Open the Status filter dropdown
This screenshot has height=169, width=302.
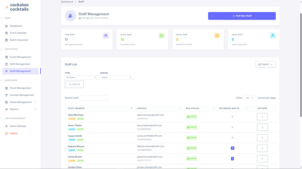117,77
